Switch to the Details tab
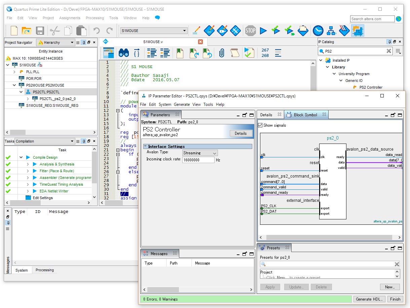 point(266,115)
